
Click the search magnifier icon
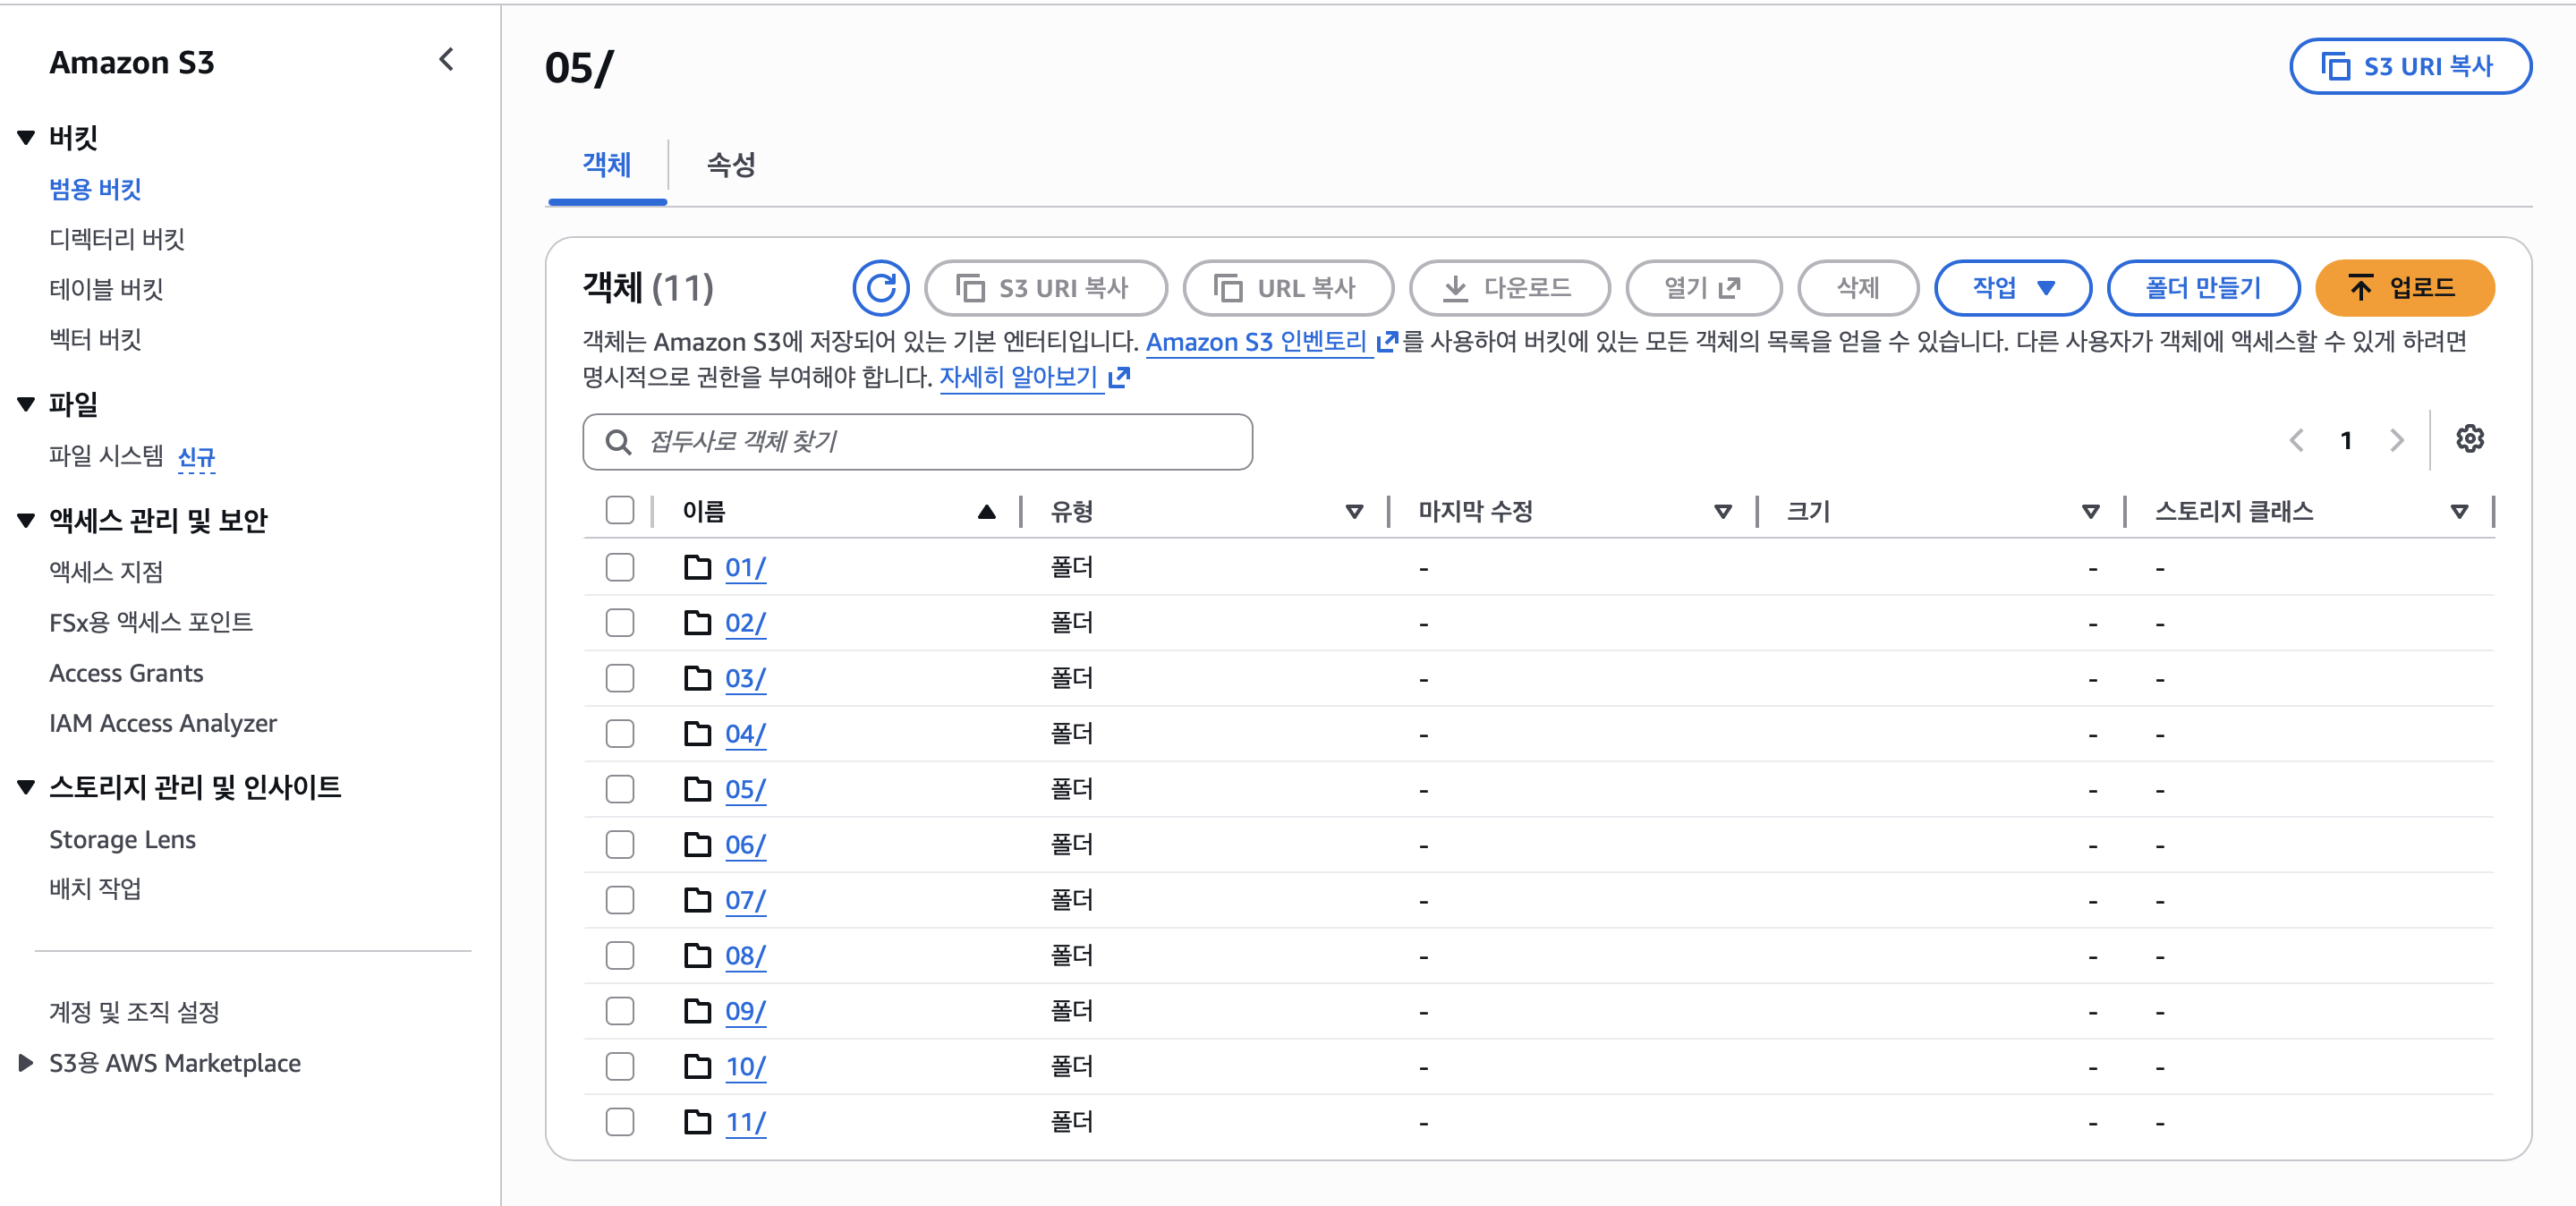click(x=618, y=442)
